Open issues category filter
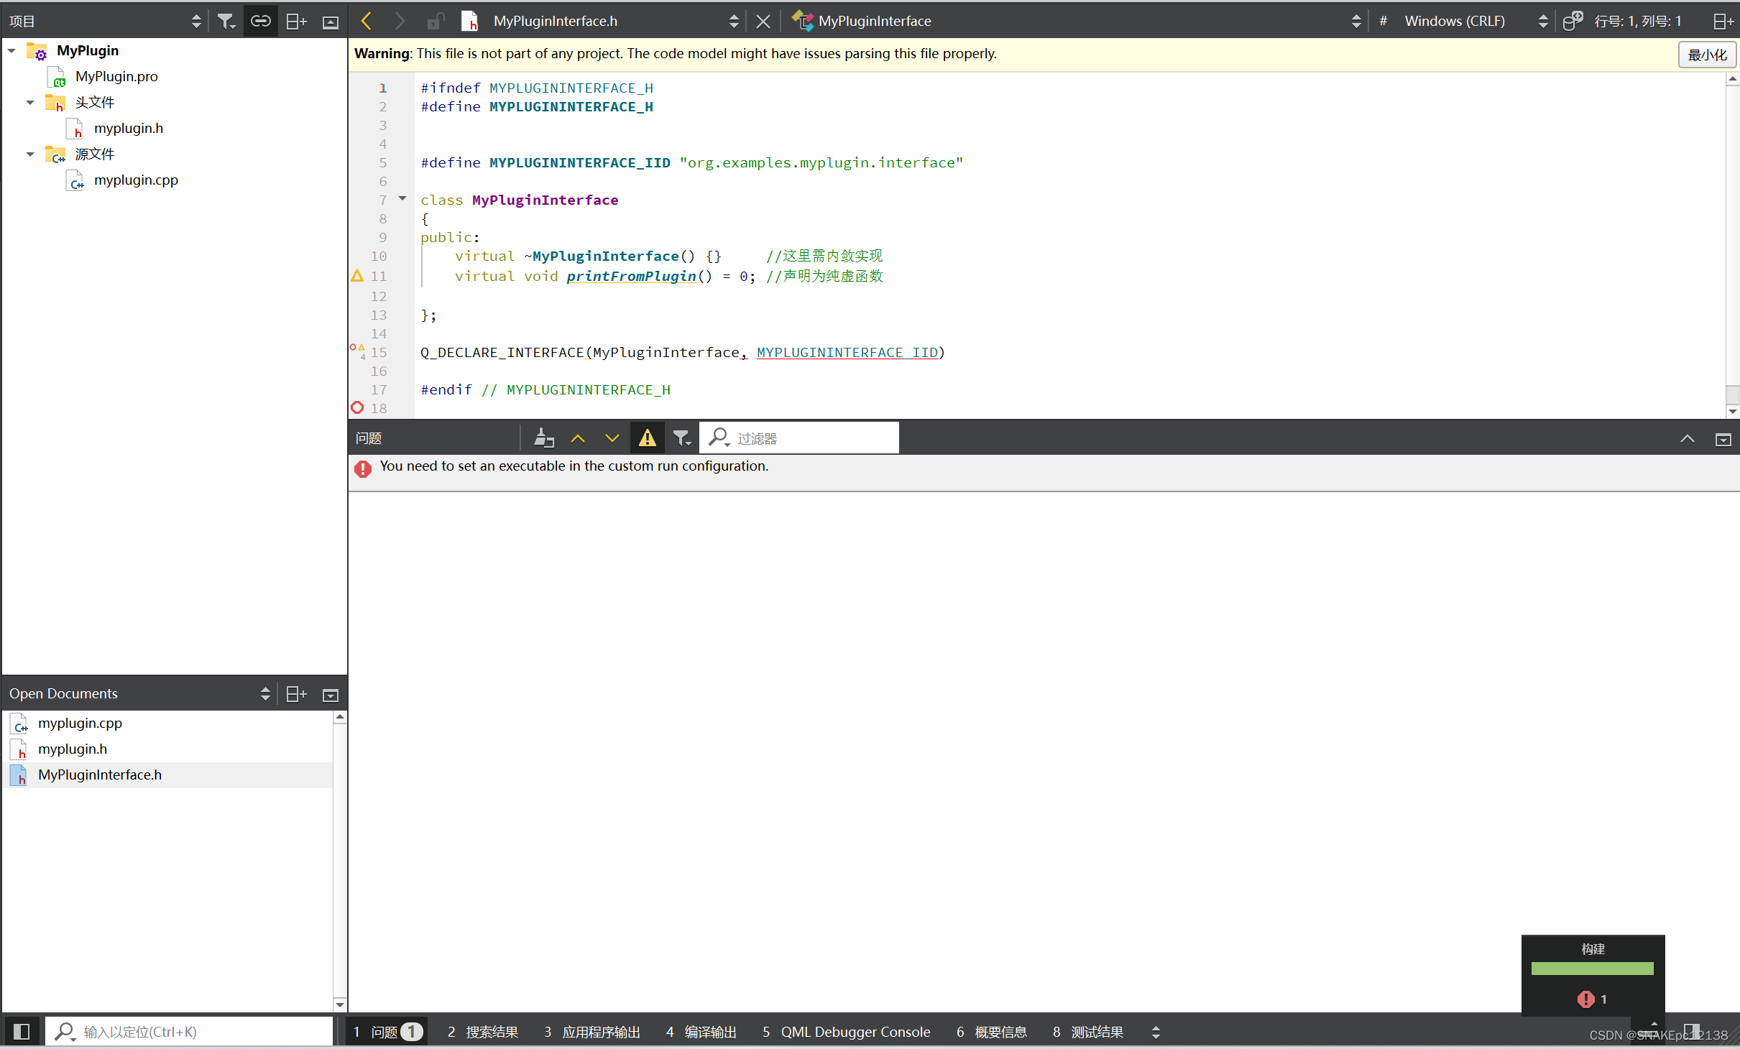 pos(681,438)
